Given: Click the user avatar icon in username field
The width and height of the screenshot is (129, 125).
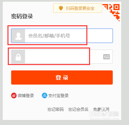Looking at the screenshot, I should click(18, 36).
